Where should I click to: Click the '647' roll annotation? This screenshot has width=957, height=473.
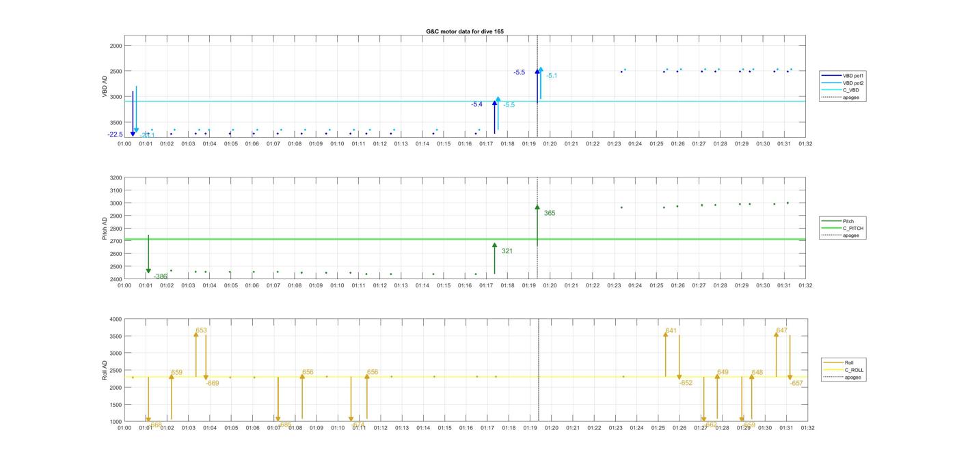click(782, 330)
